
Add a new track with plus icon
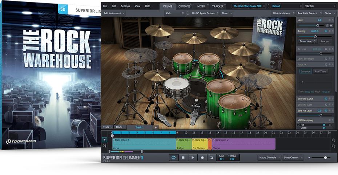(x=156, y=127)
